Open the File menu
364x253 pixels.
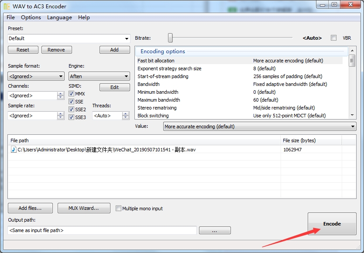(x=10, y=17)
